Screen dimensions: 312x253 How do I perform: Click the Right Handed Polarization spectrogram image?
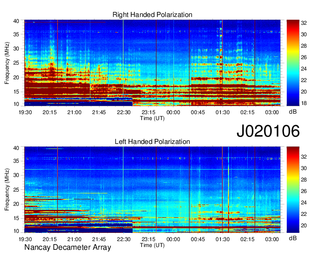(x=152, y=63)
